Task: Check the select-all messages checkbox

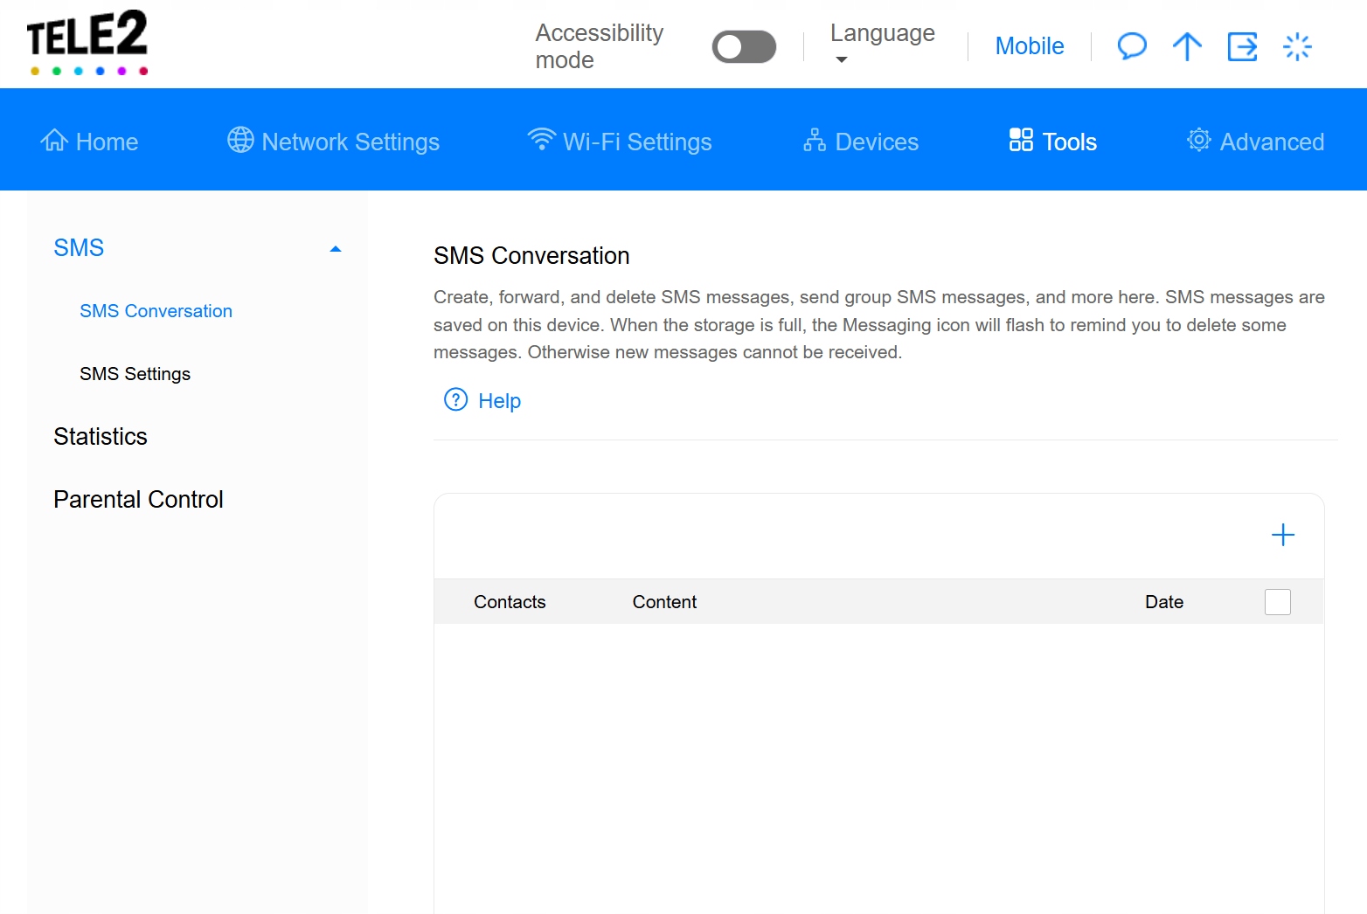Action: [x=1277, y=602]
